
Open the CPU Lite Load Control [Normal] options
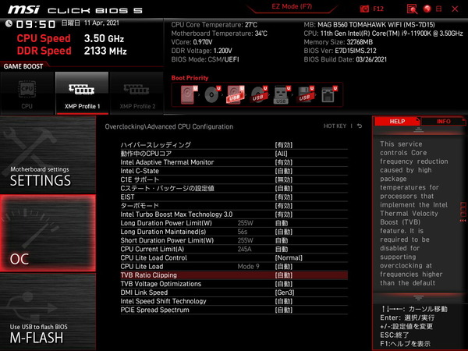click(288, 257)
